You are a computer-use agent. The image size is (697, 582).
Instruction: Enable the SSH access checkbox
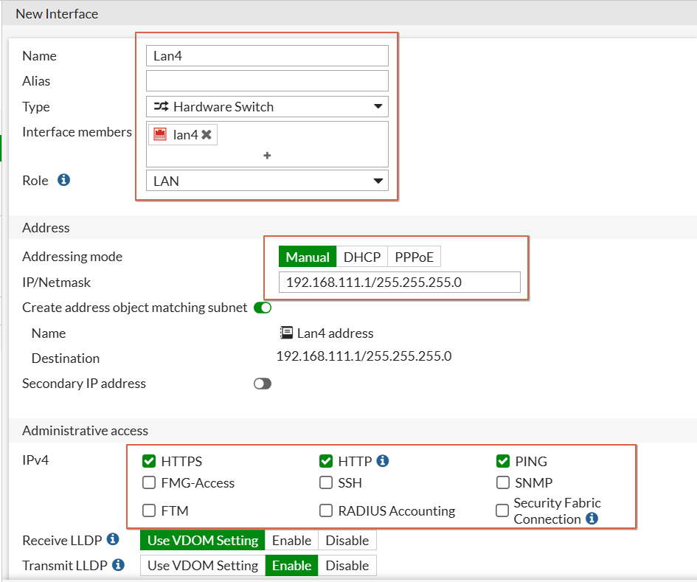(x=326, y=482)
